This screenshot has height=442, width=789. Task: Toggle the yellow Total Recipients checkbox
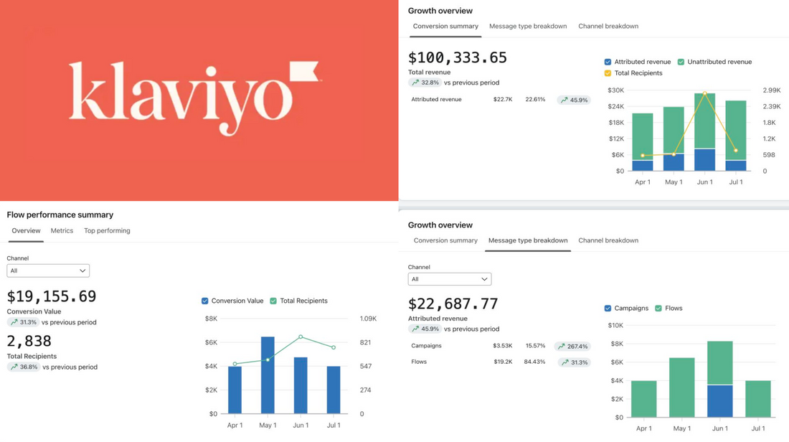click(608, 73)
